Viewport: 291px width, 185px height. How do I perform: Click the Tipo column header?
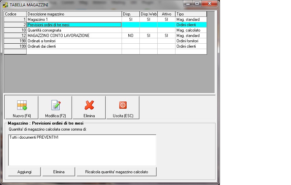point(191,14)
